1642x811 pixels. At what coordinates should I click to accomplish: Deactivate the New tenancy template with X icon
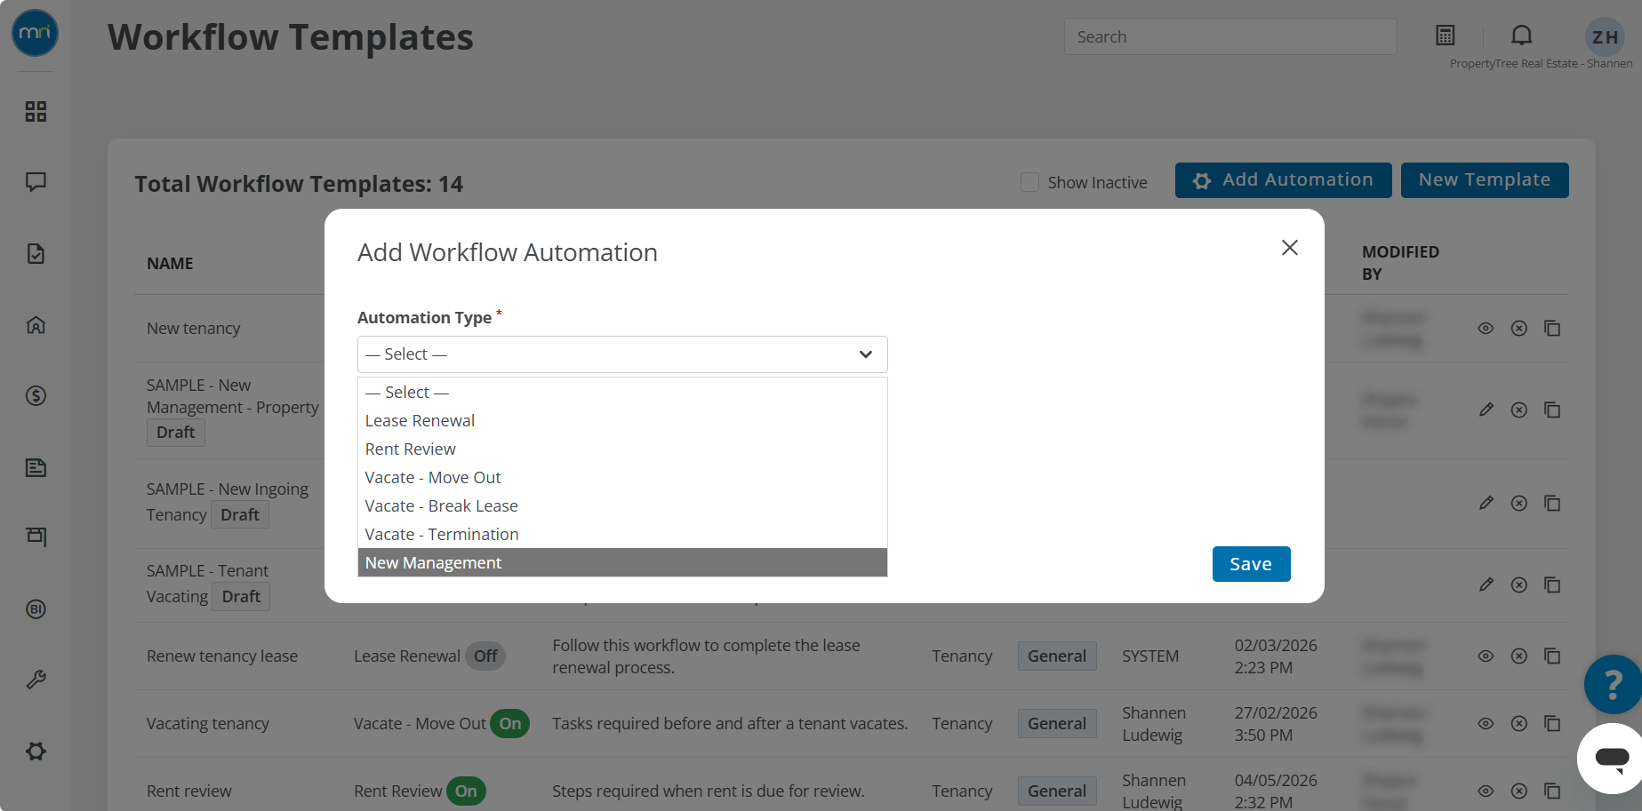click(1519, 329)
